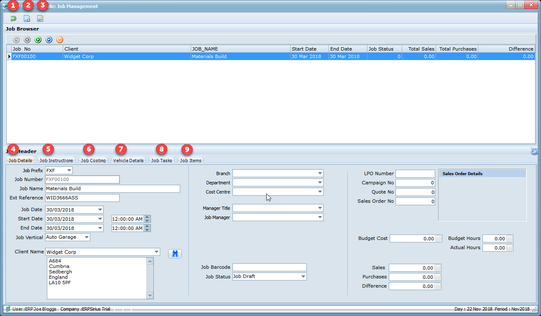Sort by the Start Date column header
Screen dimensions: 541x316
309,49
